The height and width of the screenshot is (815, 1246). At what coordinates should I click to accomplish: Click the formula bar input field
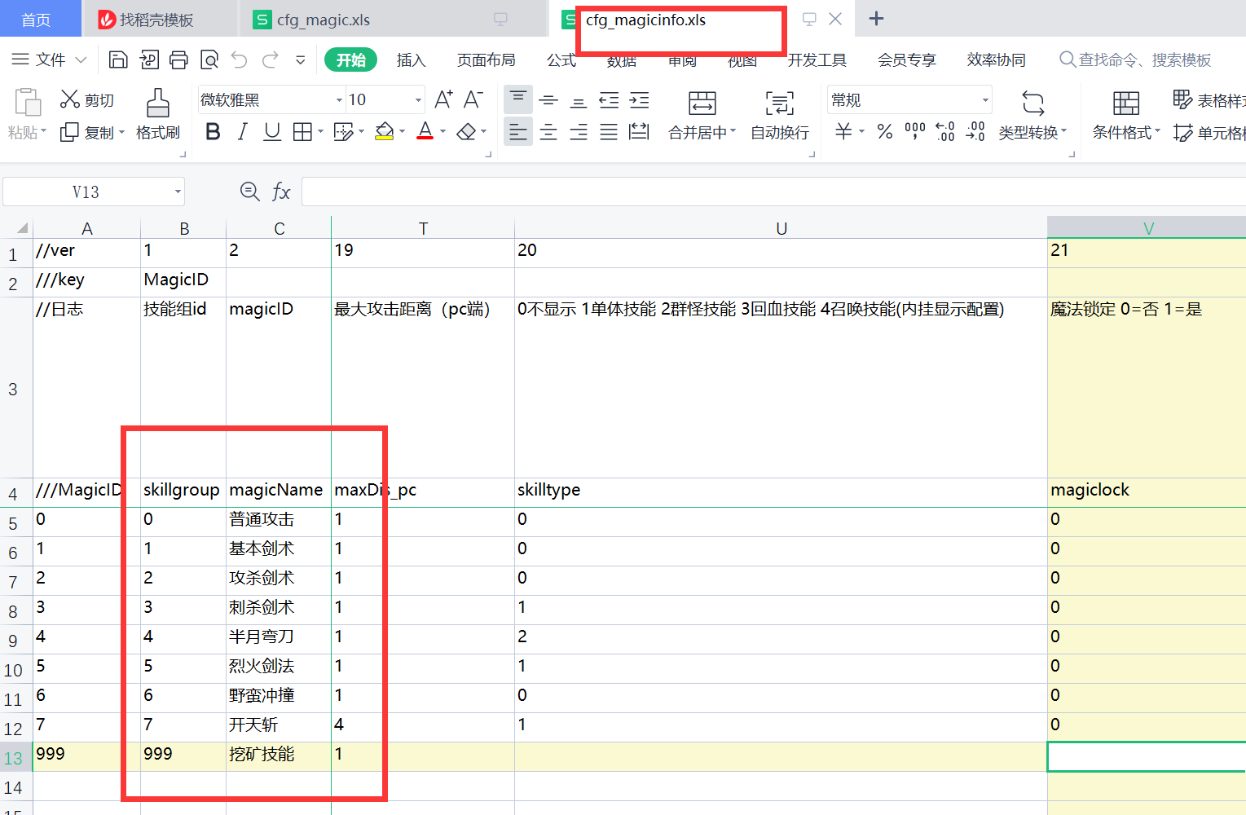(773, 192)
